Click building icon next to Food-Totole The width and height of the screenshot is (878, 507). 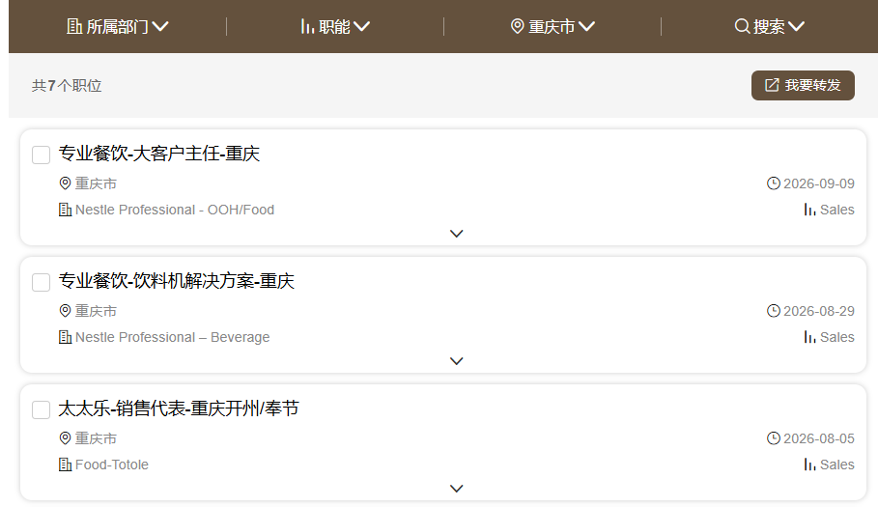click(65, 465)
